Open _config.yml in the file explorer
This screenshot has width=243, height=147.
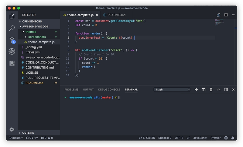coord(33,47)
